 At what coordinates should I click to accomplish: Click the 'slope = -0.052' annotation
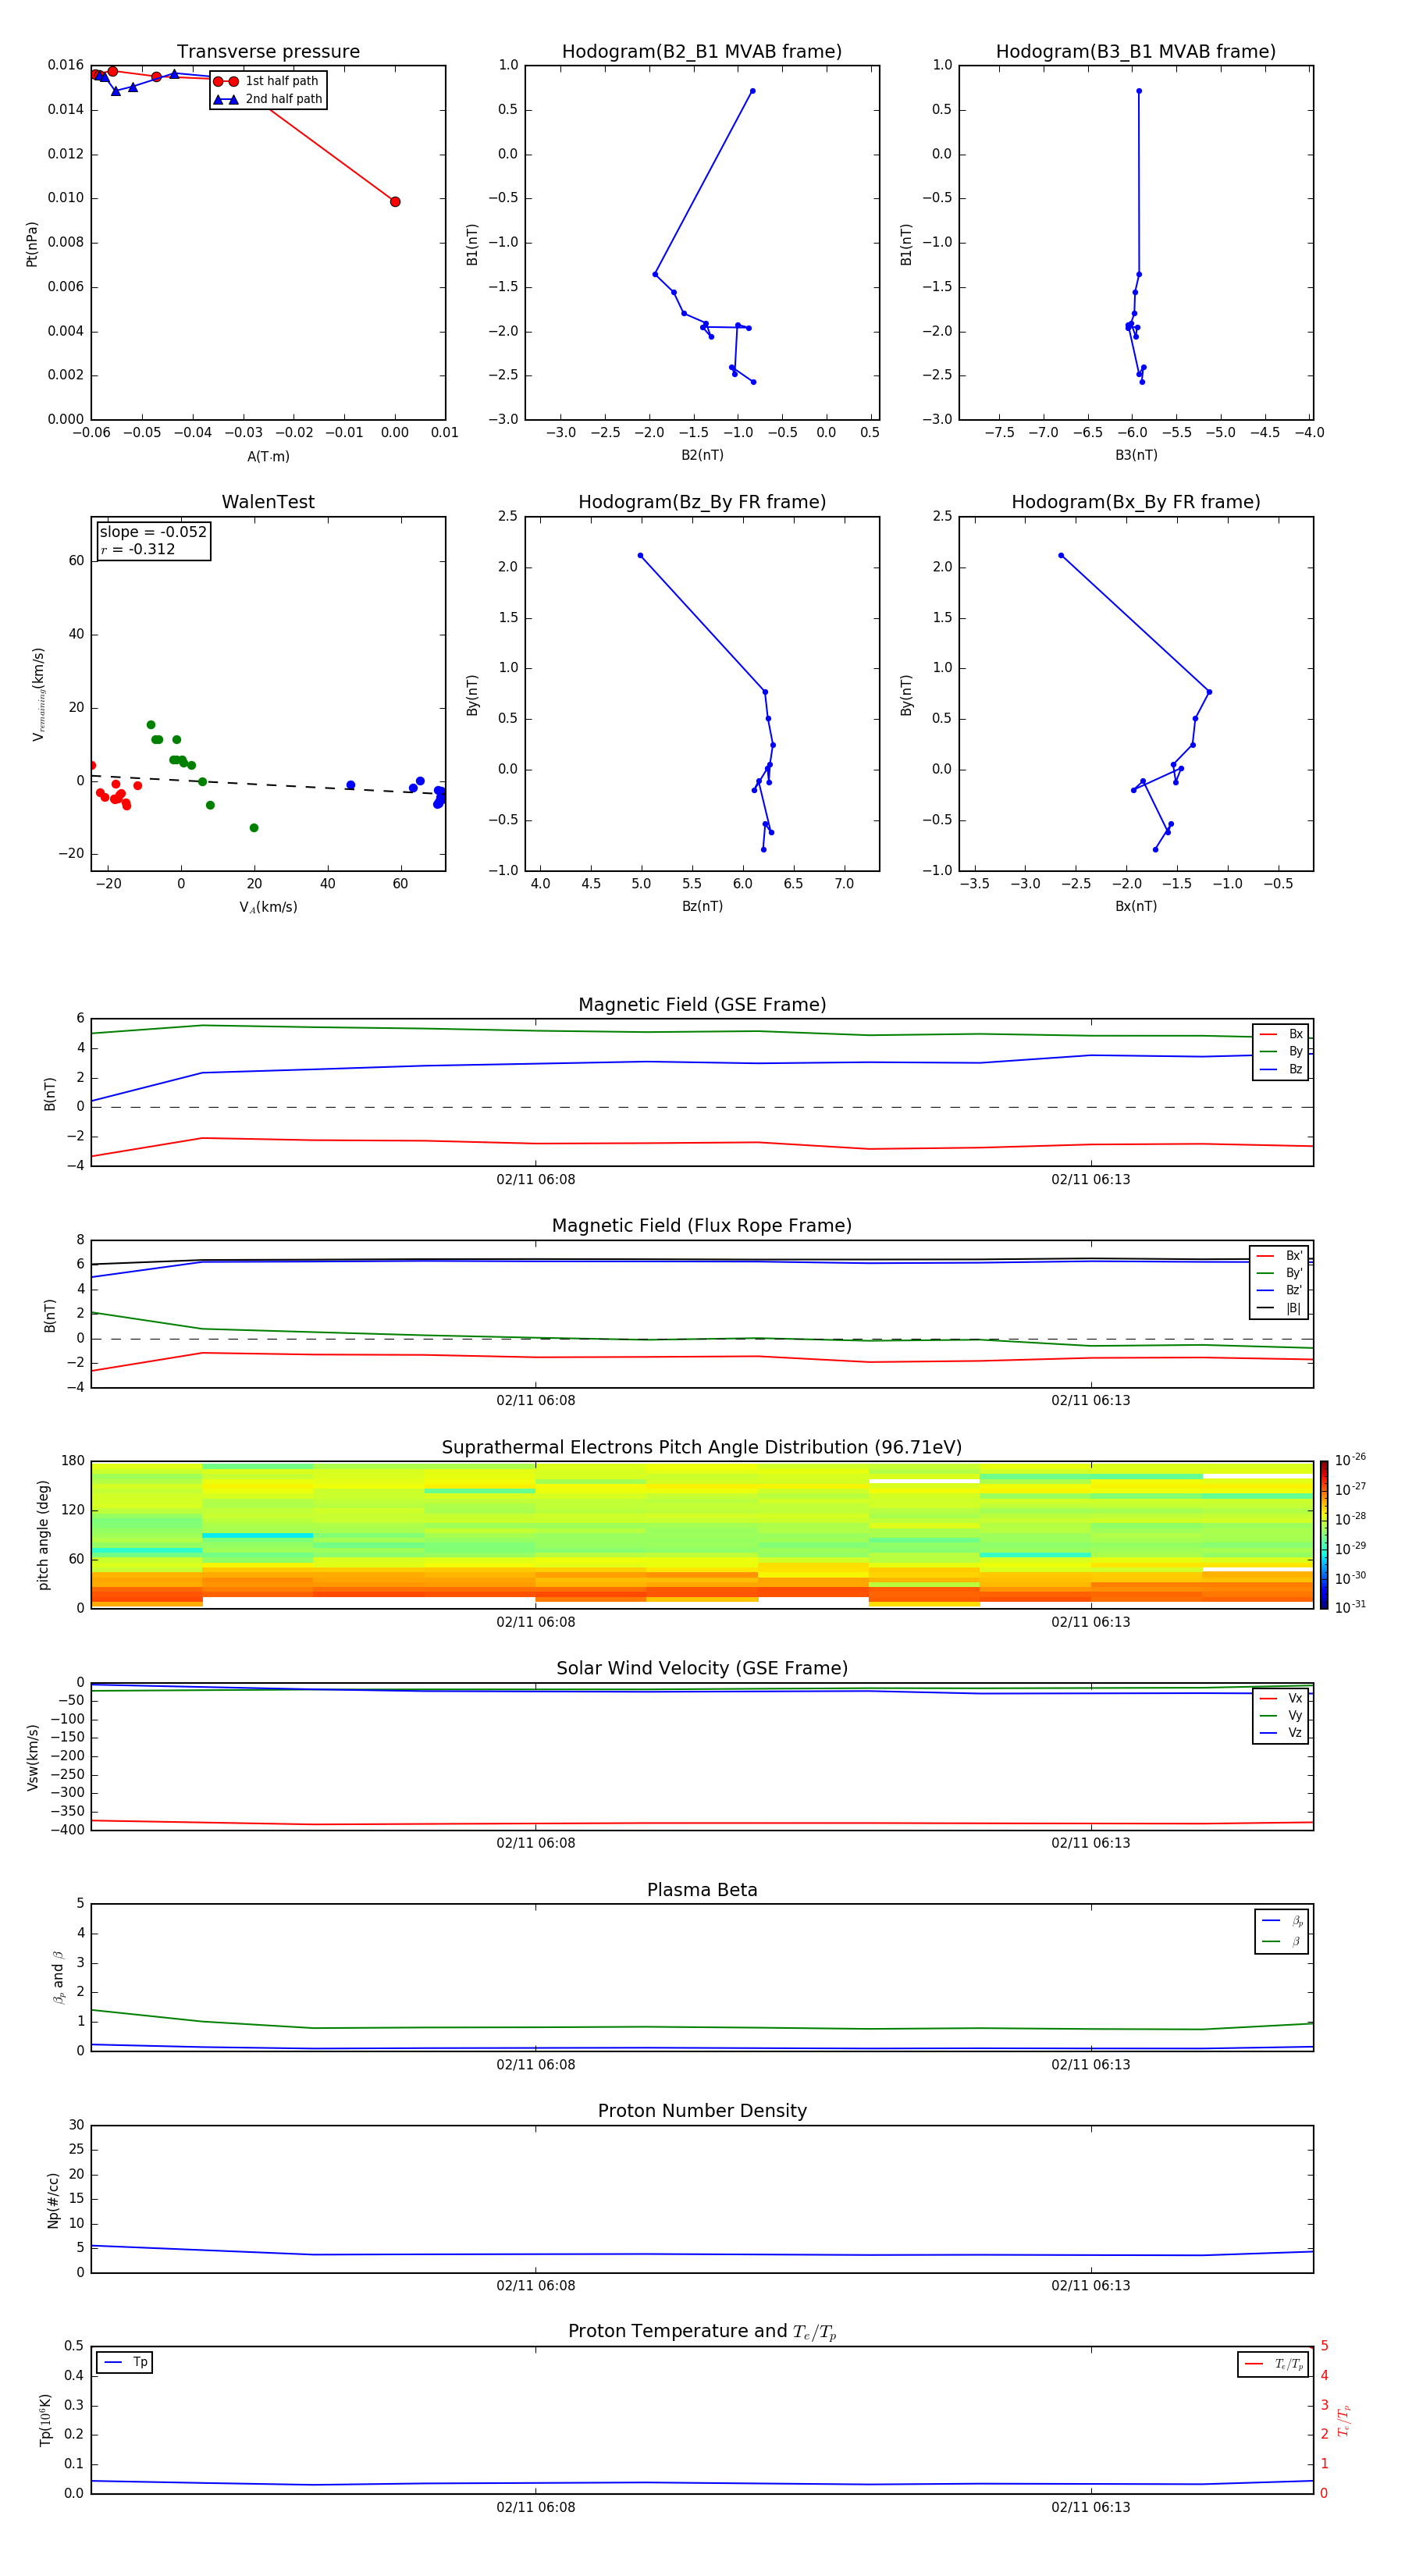tap(153, 532)
